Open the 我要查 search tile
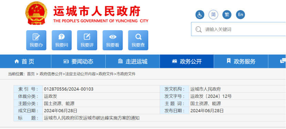 click(138, 40)
